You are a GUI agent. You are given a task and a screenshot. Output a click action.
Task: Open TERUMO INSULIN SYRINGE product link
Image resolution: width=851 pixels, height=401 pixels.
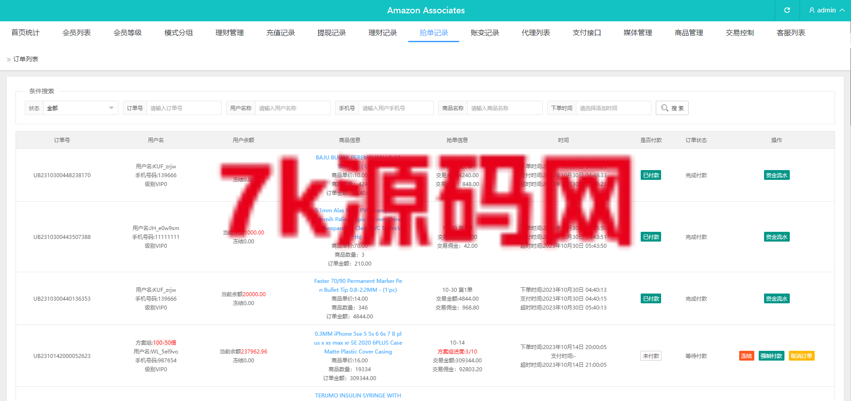(x=358, y=395)
